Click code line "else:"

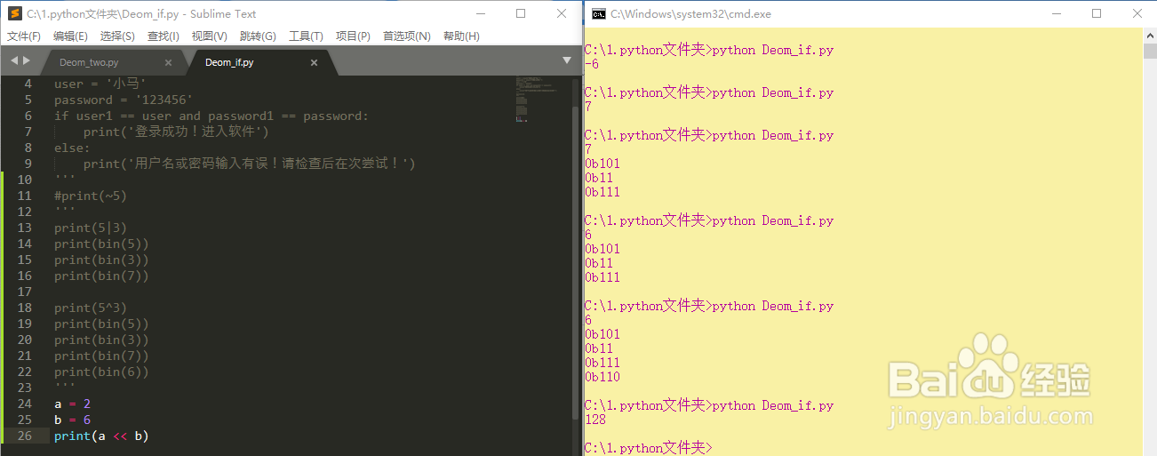coord(72,148)
